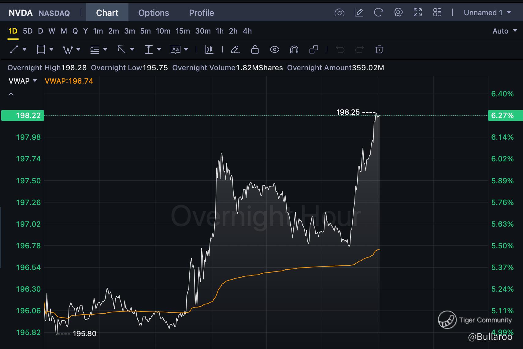The width and height of the screenshot is (523, 349).
Task: Select the 2m interval
Action: [114, 31]
